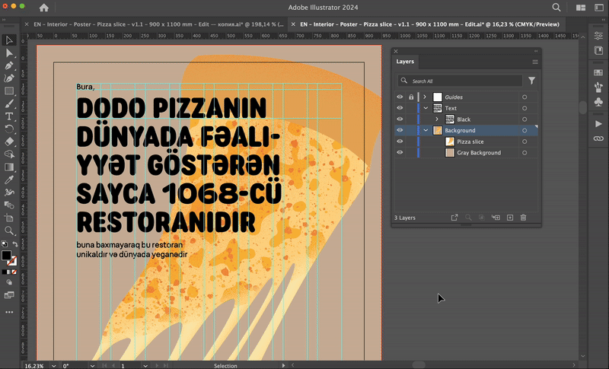Screen dimensions: 609x369
Task: Toggle visibility of Black sublayer
Action: (400, 119)
